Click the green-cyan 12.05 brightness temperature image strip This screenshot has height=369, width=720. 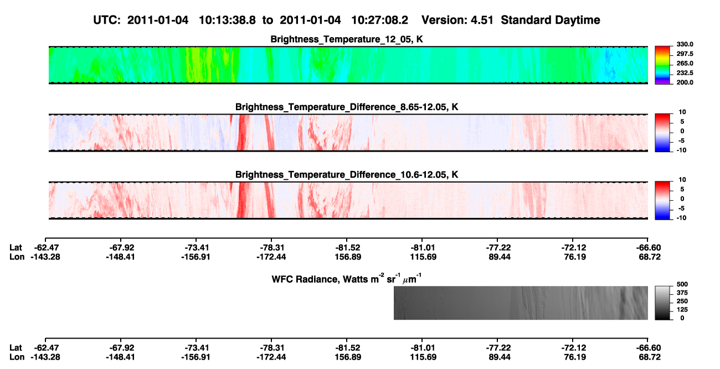[x=348, y=65]
